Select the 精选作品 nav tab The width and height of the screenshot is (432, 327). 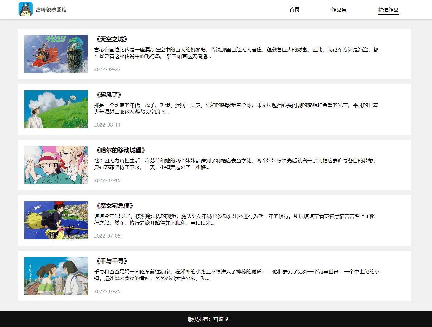click(388, 10)
